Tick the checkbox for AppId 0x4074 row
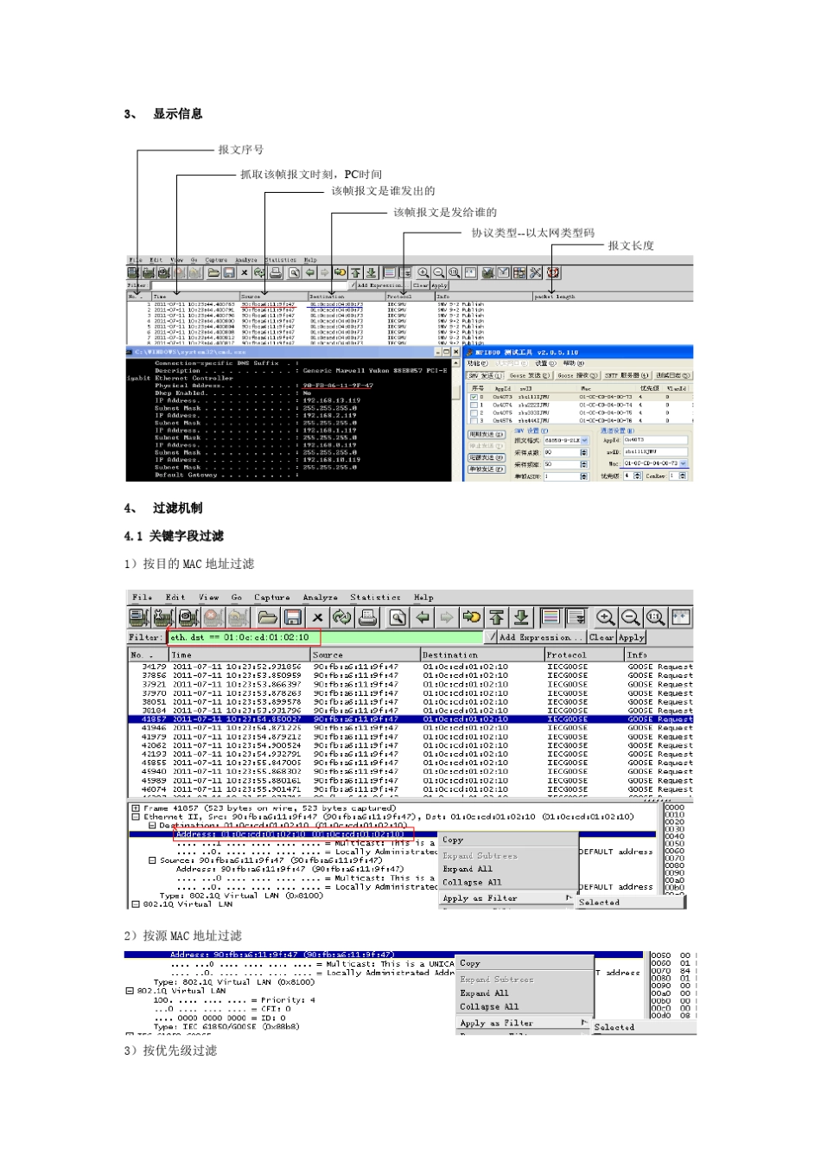Image resolution: width=821 pixels, height=1162 pixels. tap(474, 405)
